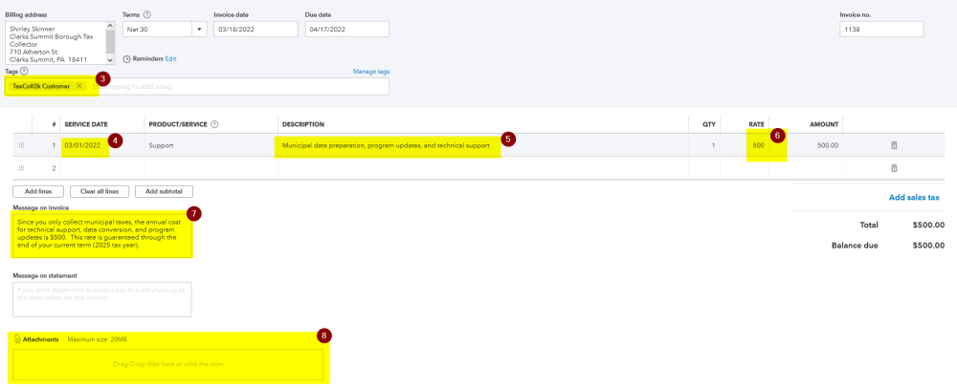Click the Add sales tax link
957x388 pixels.
click(914, 198)
